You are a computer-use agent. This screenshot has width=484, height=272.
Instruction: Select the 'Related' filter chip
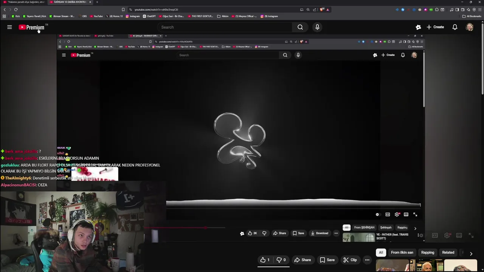[448, 252]
